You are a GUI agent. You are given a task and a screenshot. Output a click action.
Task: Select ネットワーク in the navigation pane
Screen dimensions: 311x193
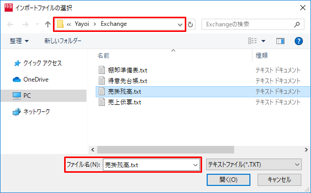click(31, 111)
